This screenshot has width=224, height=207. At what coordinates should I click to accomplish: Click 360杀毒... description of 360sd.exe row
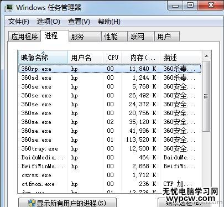[x=179, y=77]
